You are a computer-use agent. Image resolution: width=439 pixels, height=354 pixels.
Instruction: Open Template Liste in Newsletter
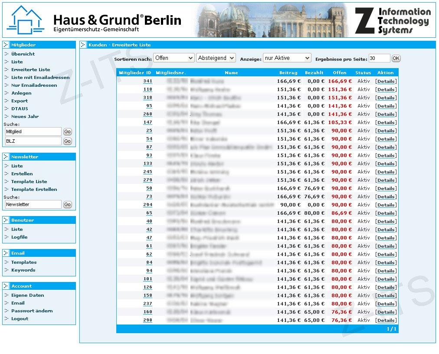(x=29, y=182)
